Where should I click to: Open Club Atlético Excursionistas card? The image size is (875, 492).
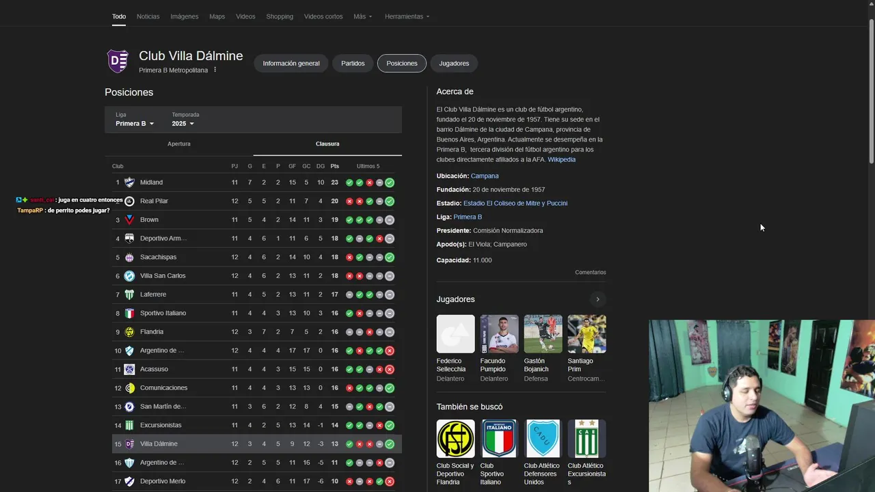tap(587, 452)
